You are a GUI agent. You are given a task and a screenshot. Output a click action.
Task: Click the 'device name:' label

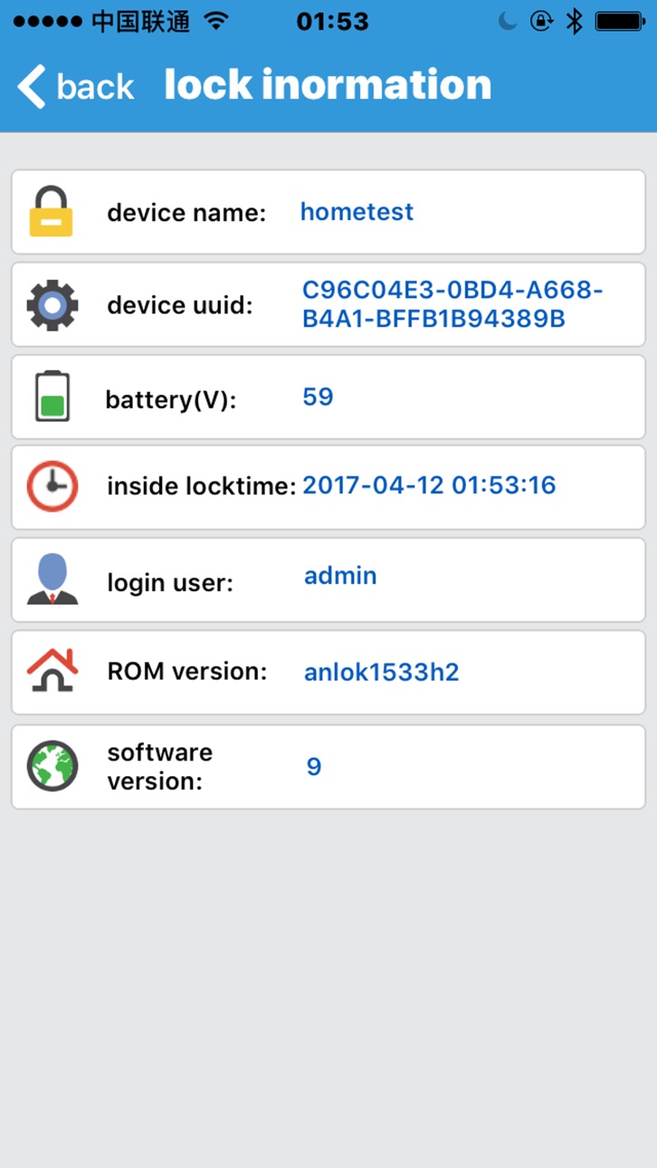[186, 213]
